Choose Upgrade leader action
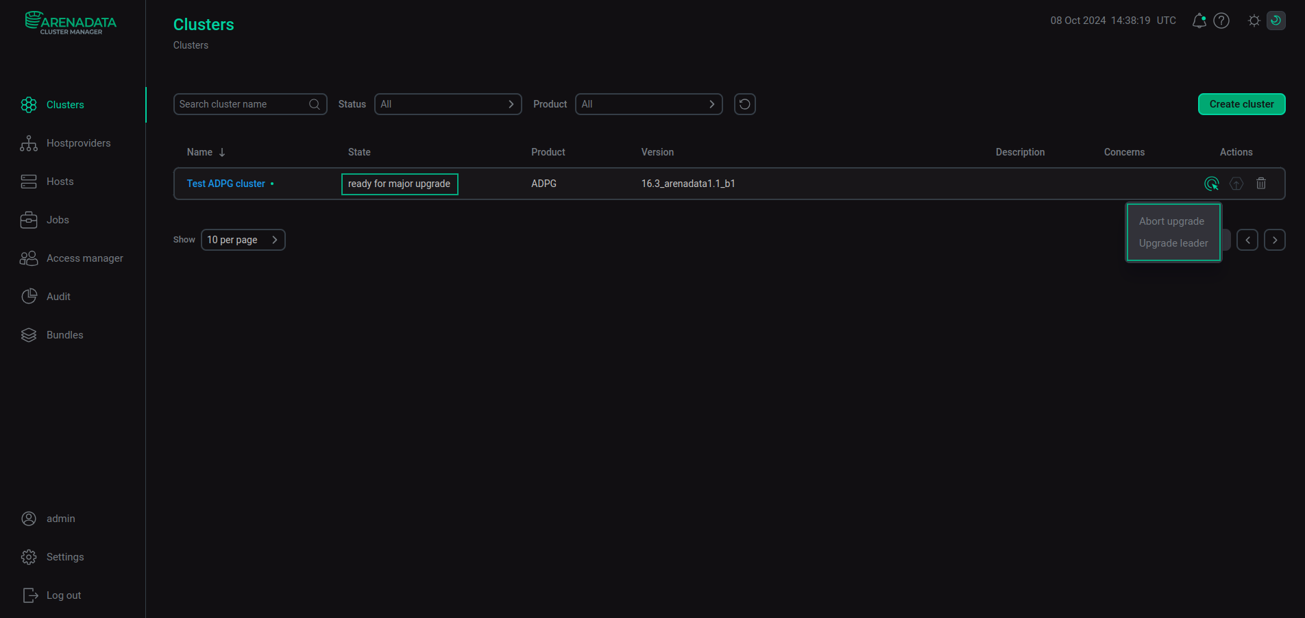Viewport: 1305px width, 618px height. point(1173,243)
